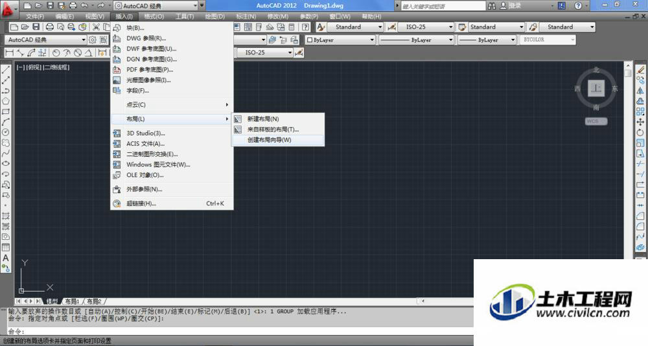Open the multileader style Standard dropdown

pyautogui.click(x=592, y=27)
